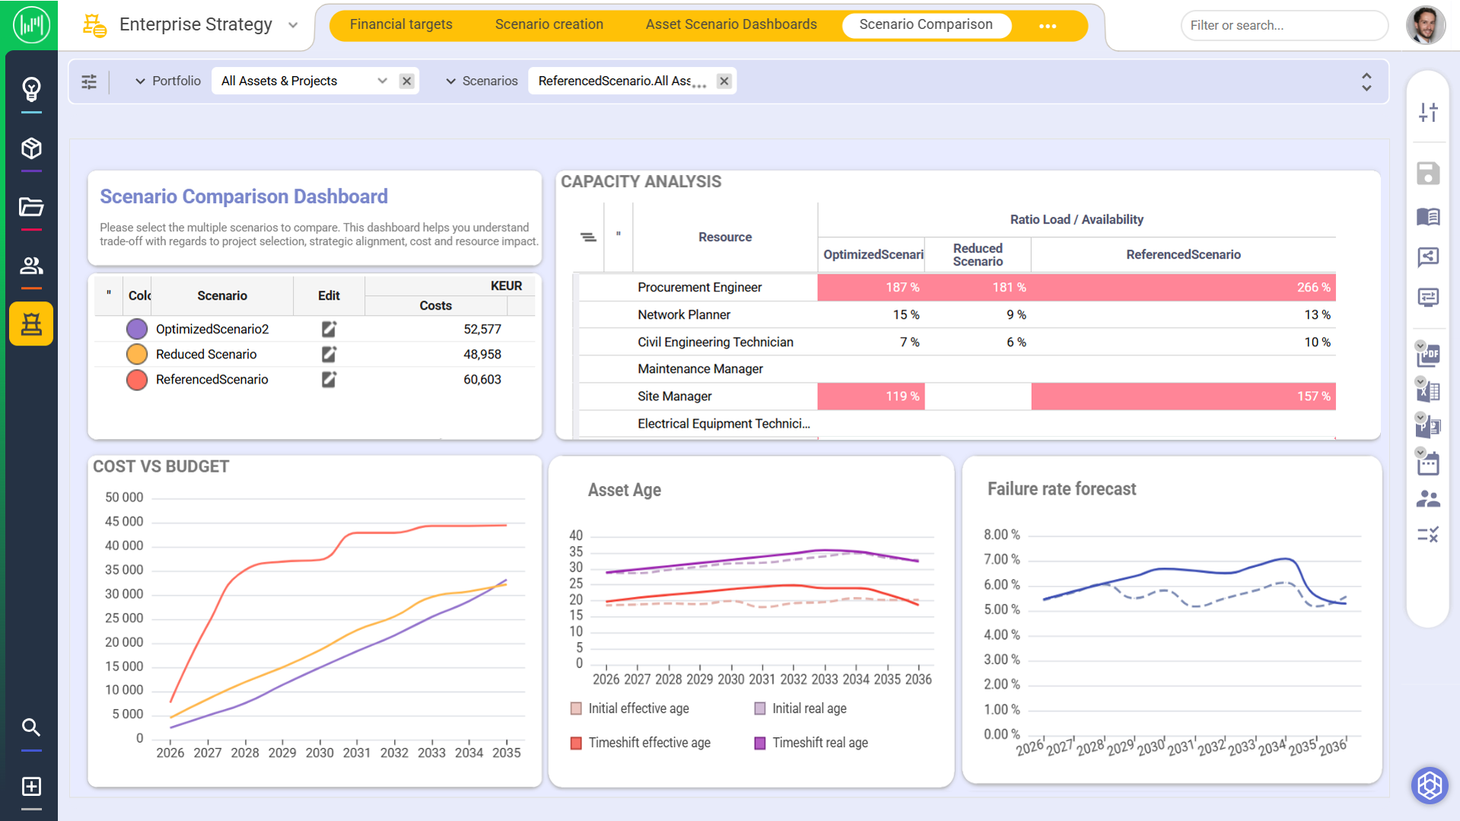Export dashboard to PDF icon
This screenshot has width=1460, height=821.
(x=1428, y=355)
